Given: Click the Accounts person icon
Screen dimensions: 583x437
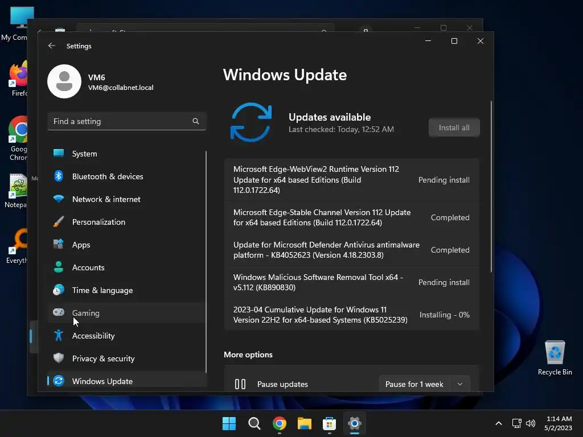Looking at the screenshot, I should pos(59,267).
